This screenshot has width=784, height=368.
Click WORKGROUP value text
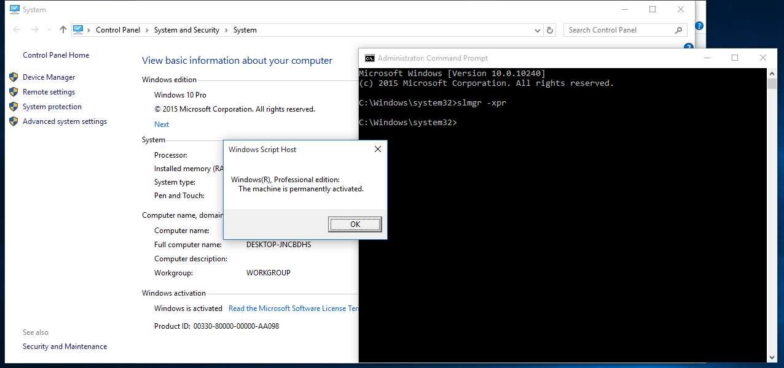(x=269, y=273)
